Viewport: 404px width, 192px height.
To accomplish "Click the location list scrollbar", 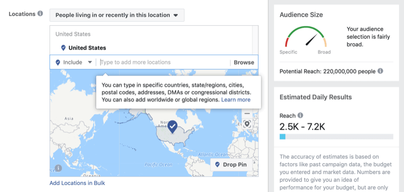I will pyautogui.click(x=255, y=40).
